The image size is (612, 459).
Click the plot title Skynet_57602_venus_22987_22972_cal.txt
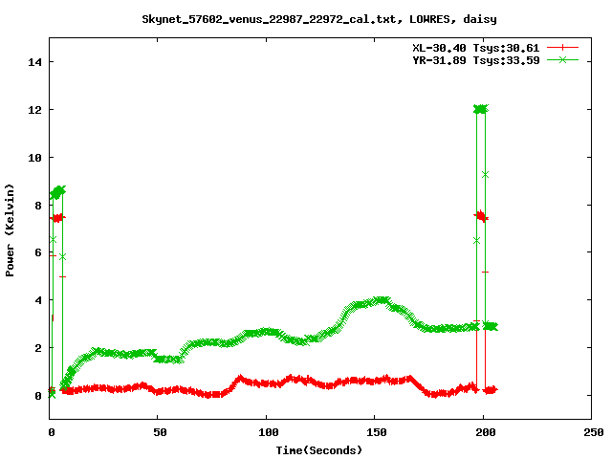click(319, 19)
